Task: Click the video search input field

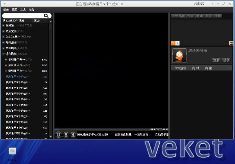Action: pos(23,16)
